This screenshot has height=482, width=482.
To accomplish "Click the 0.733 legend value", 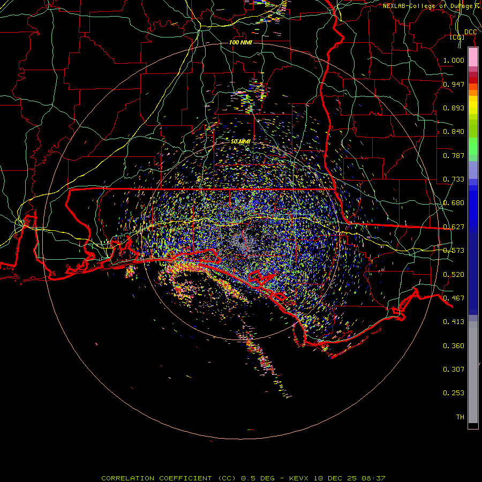I will (454, 179).
